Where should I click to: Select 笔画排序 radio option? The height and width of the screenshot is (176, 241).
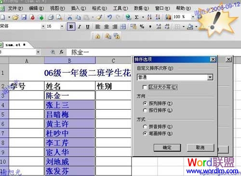[145, 133]
